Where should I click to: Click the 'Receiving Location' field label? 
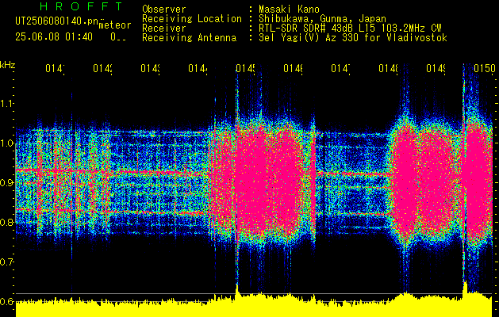pyautogui.click(x=192, y=19)
